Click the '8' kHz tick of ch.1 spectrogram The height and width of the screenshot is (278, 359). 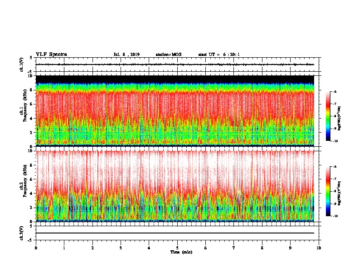pos(32,90)
